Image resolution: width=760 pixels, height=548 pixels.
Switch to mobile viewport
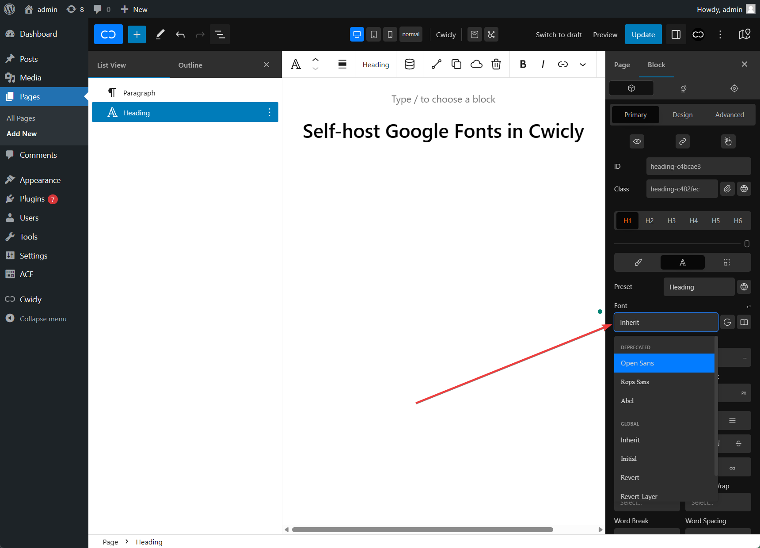[390, 34]
